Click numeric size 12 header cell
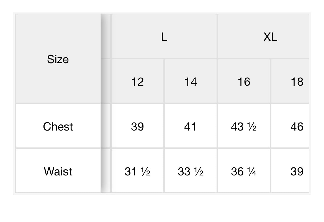 [137, 82]
